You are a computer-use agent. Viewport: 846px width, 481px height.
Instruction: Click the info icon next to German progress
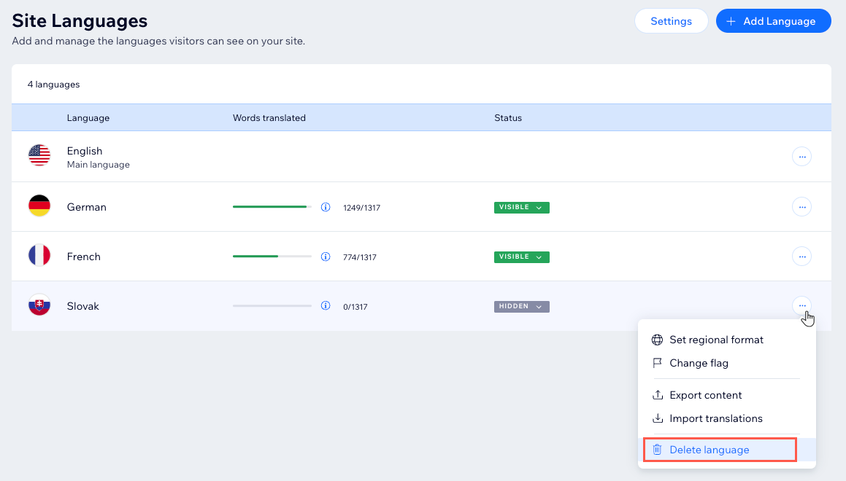click(x=326, y=207)
